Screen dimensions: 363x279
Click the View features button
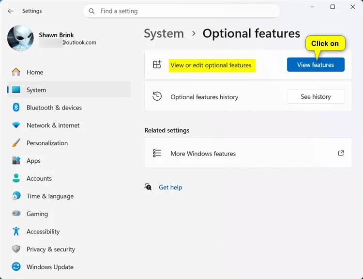(x=316, y=64)
